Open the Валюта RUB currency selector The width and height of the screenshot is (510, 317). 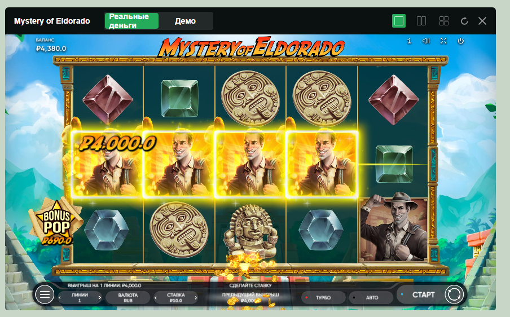click(x=128, y=297)
